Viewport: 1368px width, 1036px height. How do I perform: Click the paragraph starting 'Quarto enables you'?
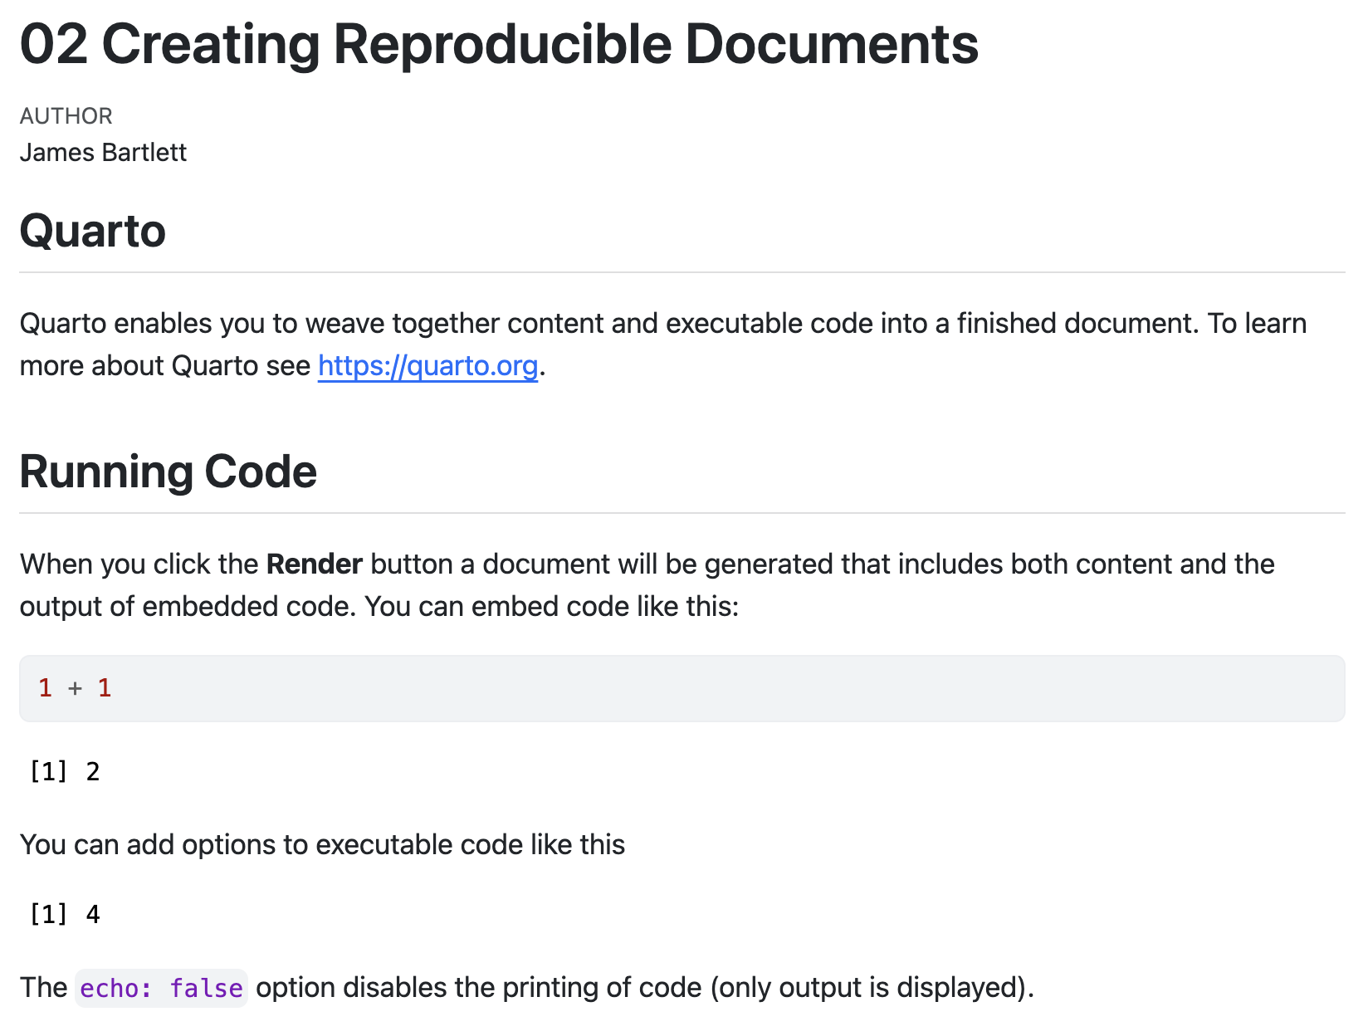[664, 345]
